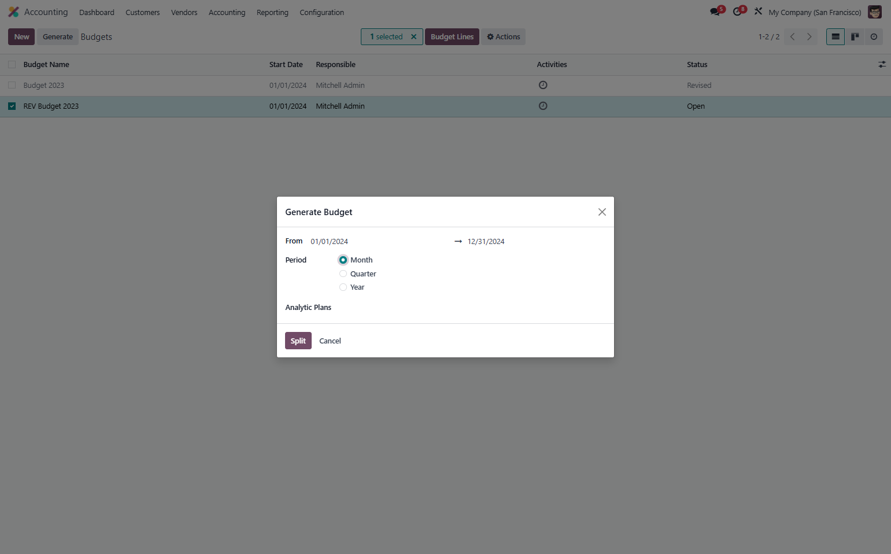Open the Accounting menu item

(227, 12)
